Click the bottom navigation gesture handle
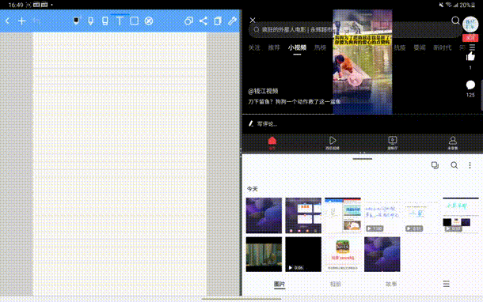483x302 pixels. (241, 299)
